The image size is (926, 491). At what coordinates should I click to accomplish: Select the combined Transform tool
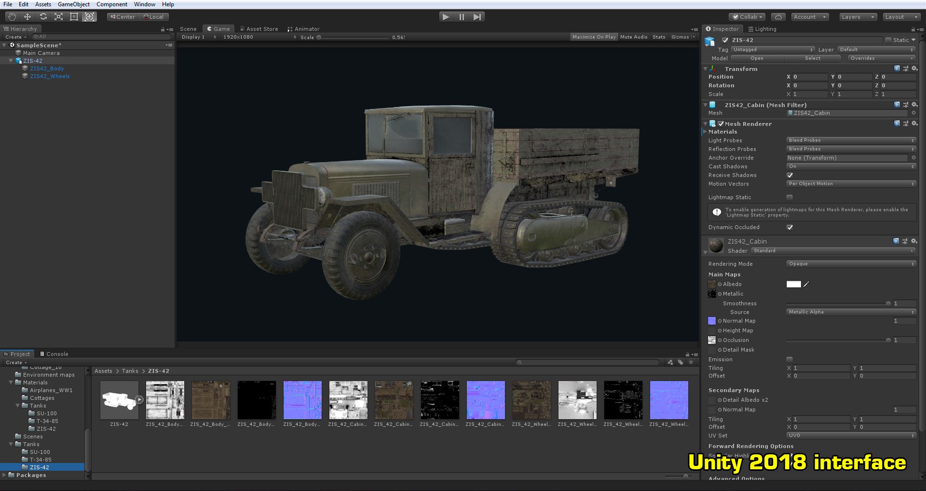click(x=89, y=17)
